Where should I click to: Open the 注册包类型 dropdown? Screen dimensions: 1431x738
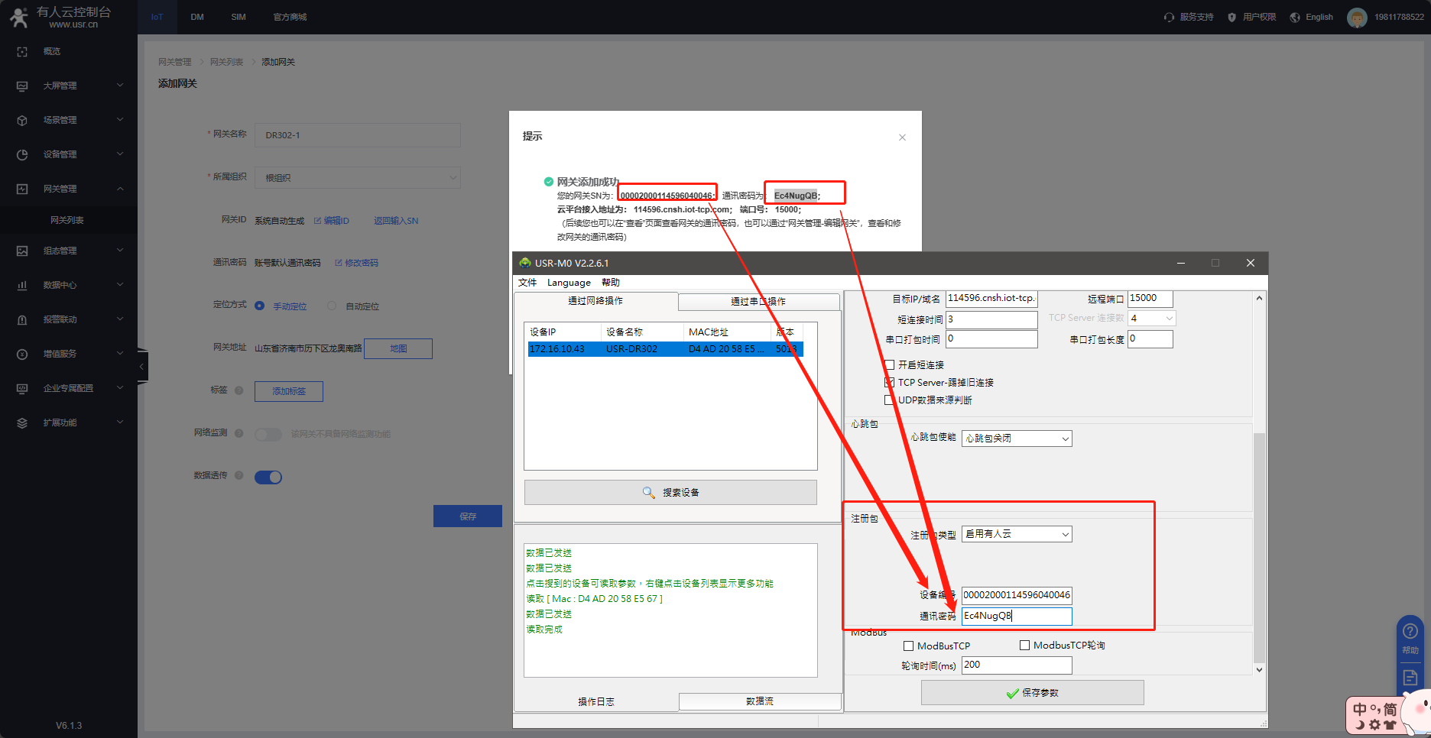(x=1017, y=534)
